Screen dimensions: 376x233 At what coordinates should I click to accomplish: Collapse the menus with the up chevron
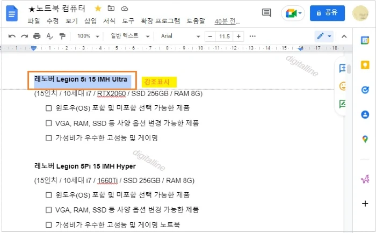pyautogui.click(x=344, y=37)
